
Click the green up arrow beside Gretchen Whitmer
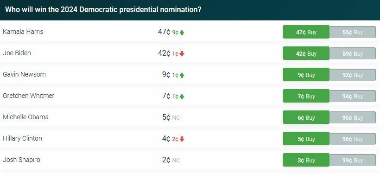(x=182, y=97)
